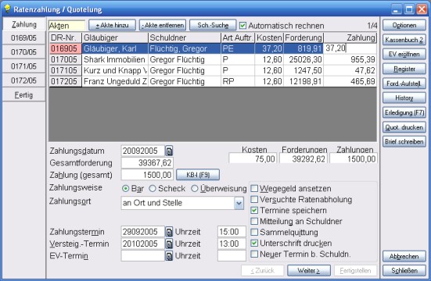Click the Forderung column header
This screenshot has width=431, height=281.
(303, 37)
